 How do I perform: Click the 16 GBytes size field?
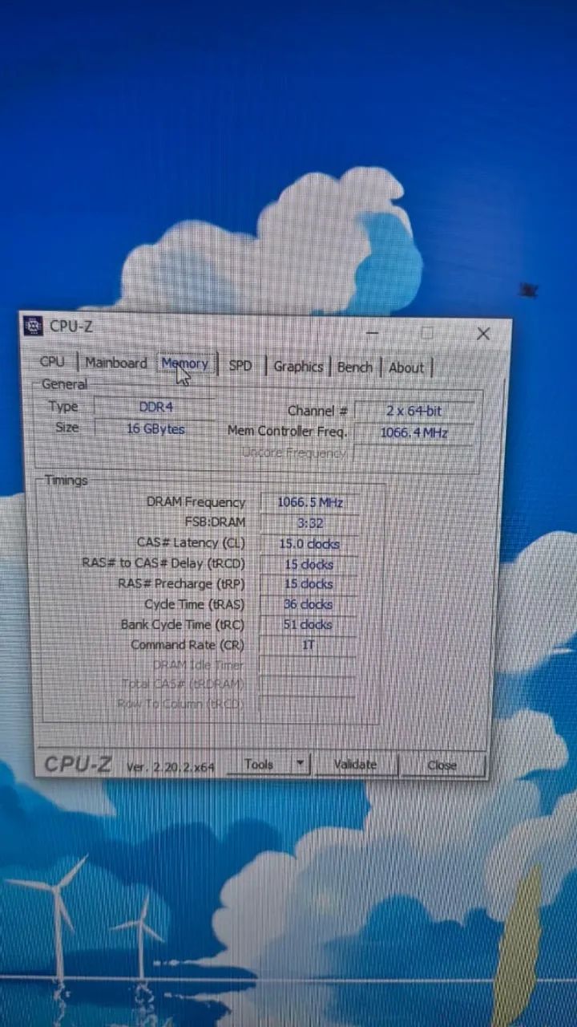[x=155, y=428]
